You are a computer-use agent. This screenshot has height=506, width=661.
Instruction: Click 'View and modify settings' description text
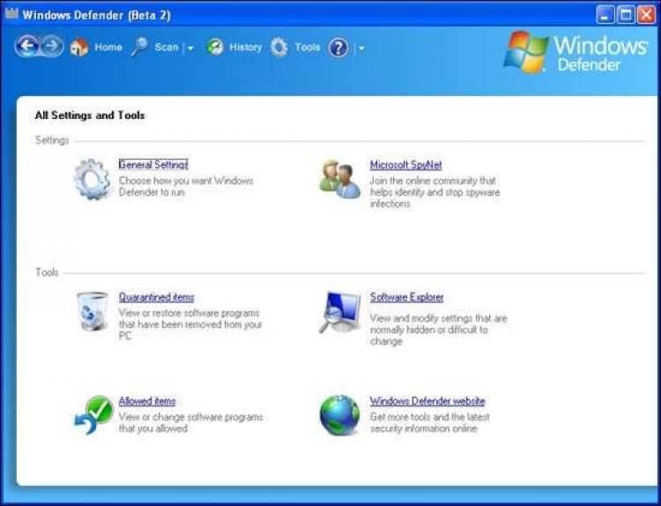[x=438, y=330]
